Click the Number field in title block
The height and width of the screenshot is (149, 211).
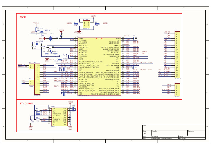click(x=169, y=133)
